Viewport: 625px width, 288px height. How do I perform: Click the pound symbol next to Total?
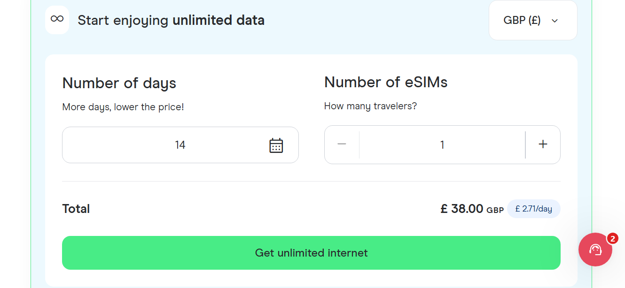click(x=443, y=208)
